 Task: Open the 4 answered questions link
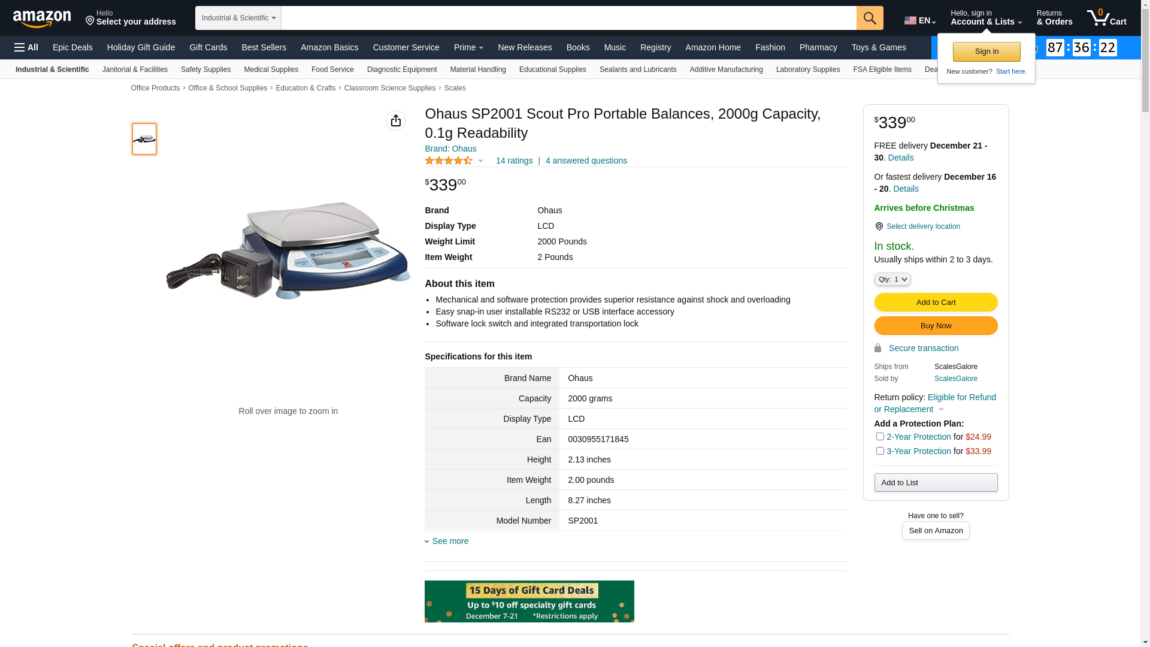tap(586, 161)
